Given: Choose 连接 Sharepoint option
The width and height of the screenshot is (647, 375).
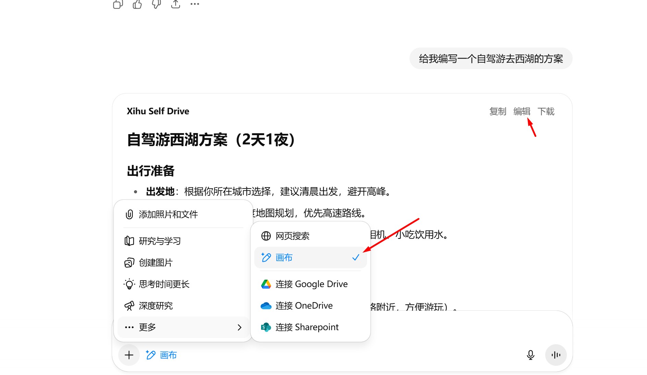Looking at the screenshot, I should (310, 327).
